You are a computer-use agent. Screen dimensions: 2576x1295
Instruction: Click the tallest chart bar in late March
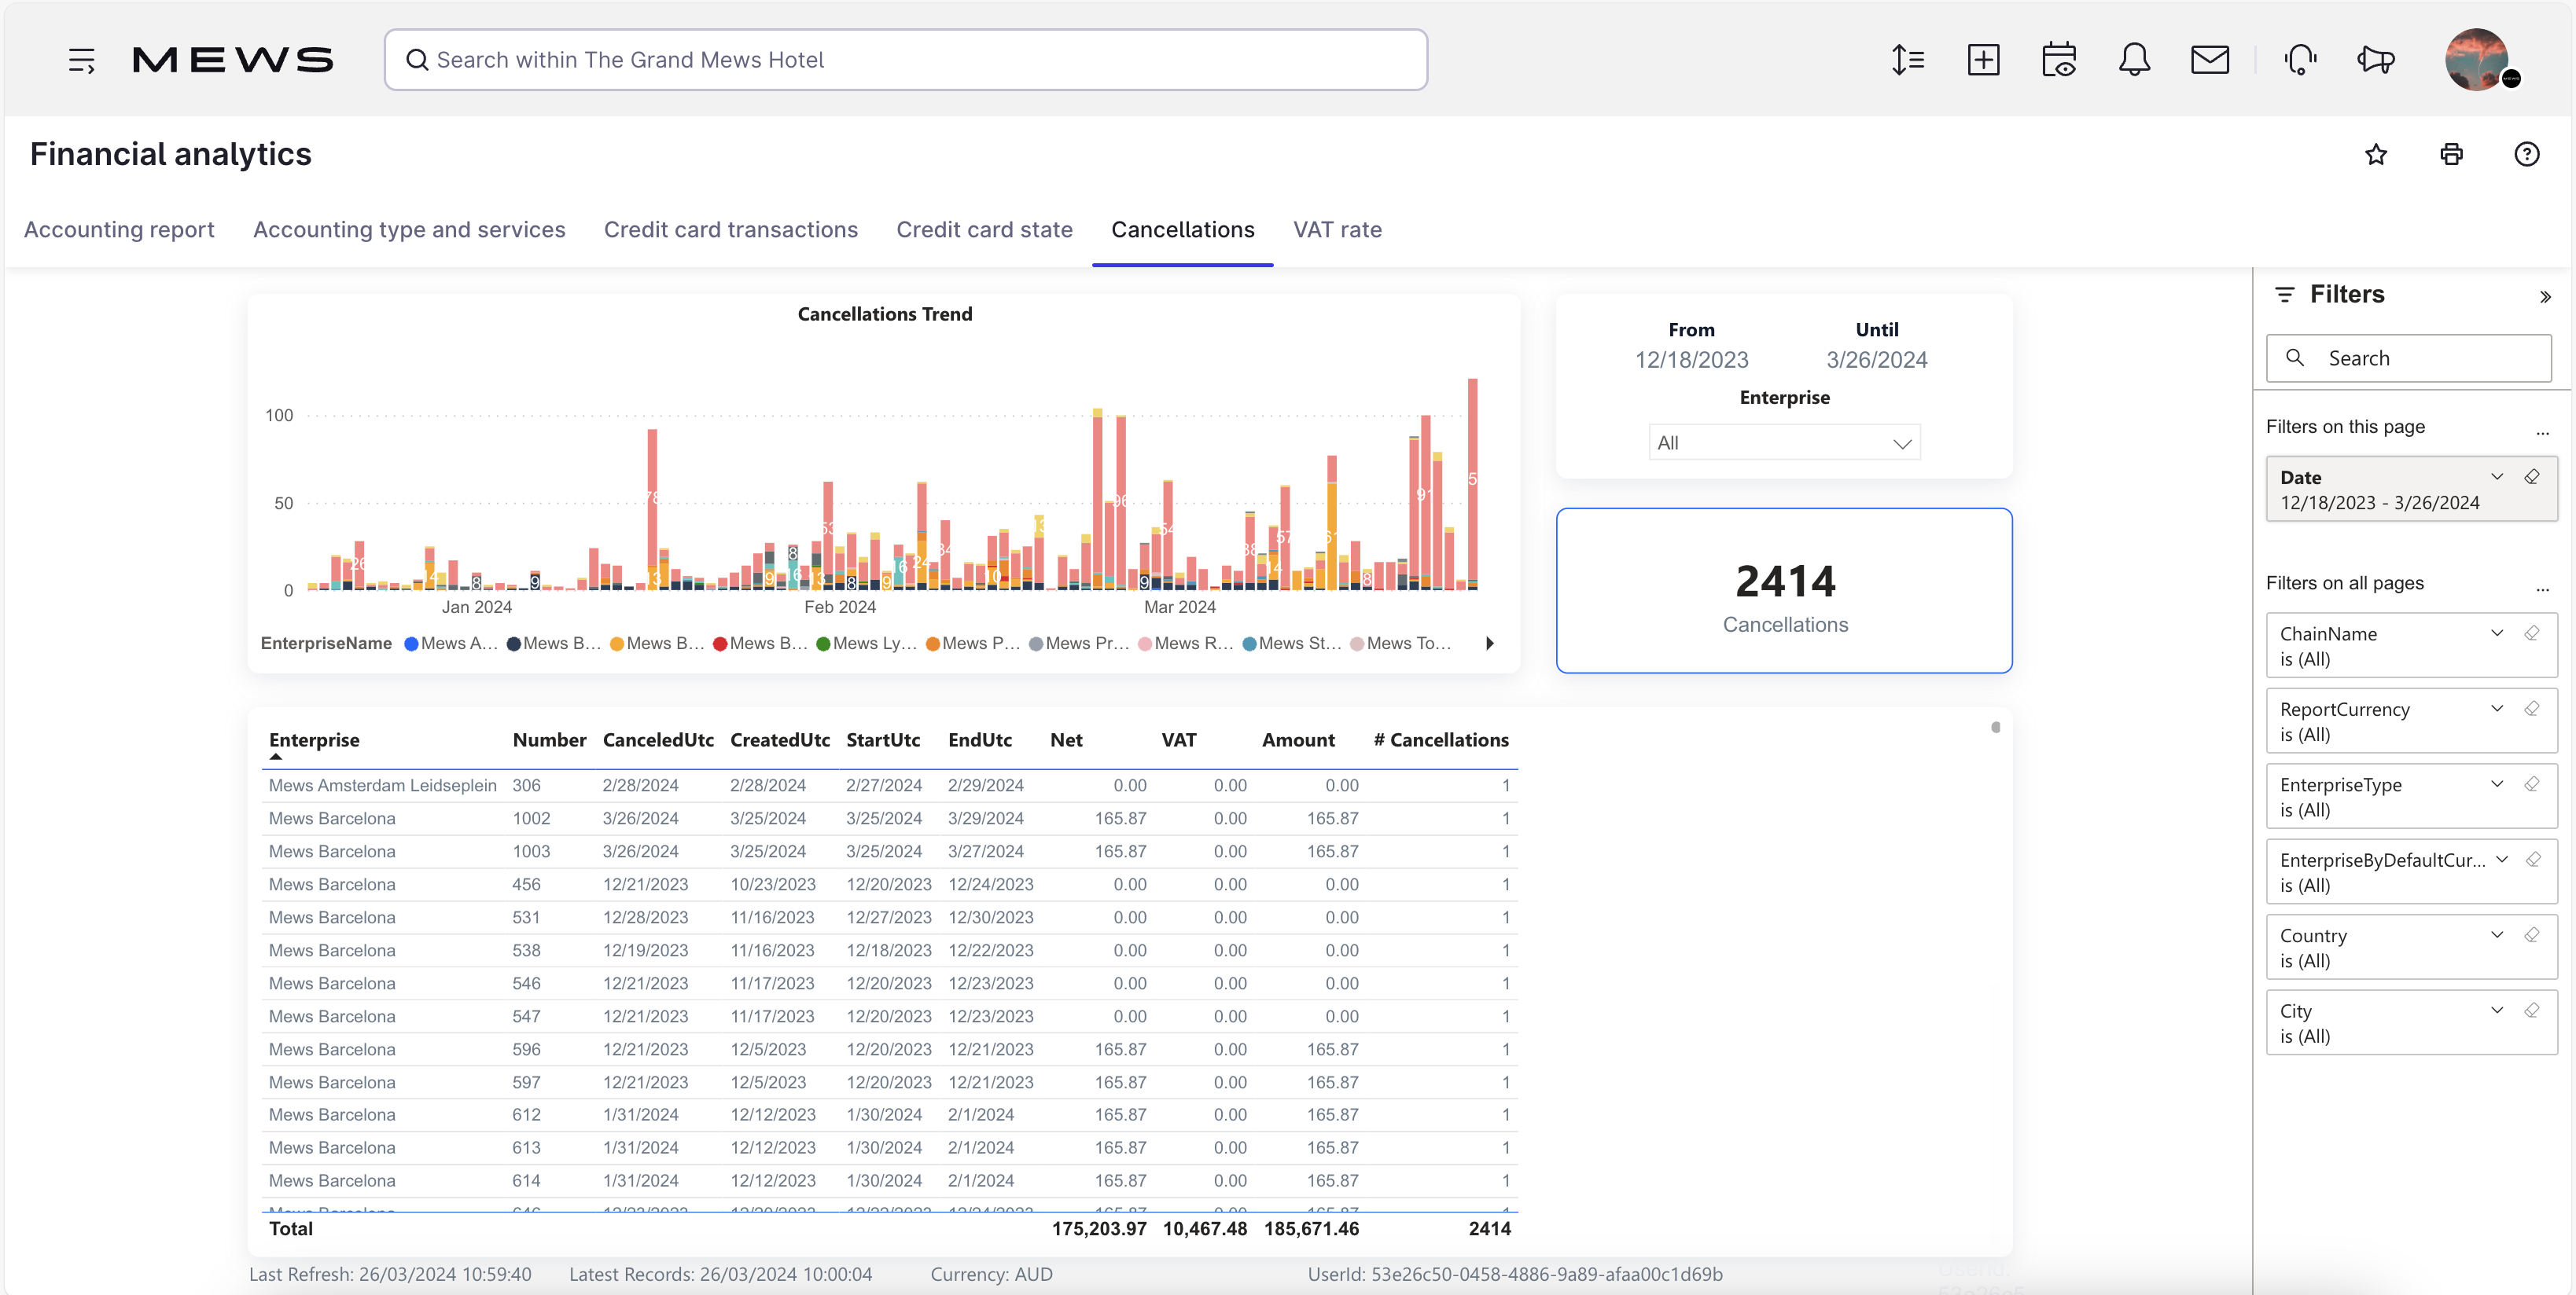tap(1472, 483)
